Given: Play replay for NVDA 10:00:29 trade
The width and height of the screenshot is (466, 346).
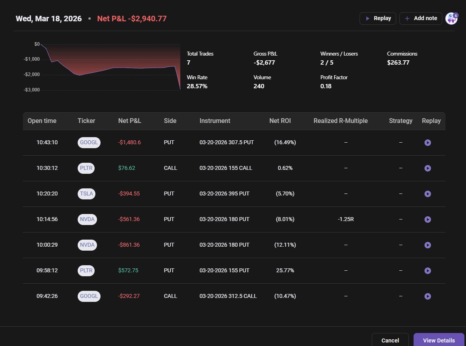Looking at the screenshot, I should pos(428,245).
